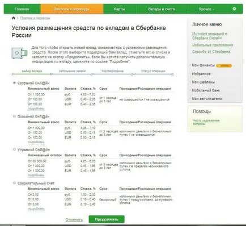Click От 30 000,00 in Управляй table
This screenshot has width=246, height=226.
click(37, 161)
